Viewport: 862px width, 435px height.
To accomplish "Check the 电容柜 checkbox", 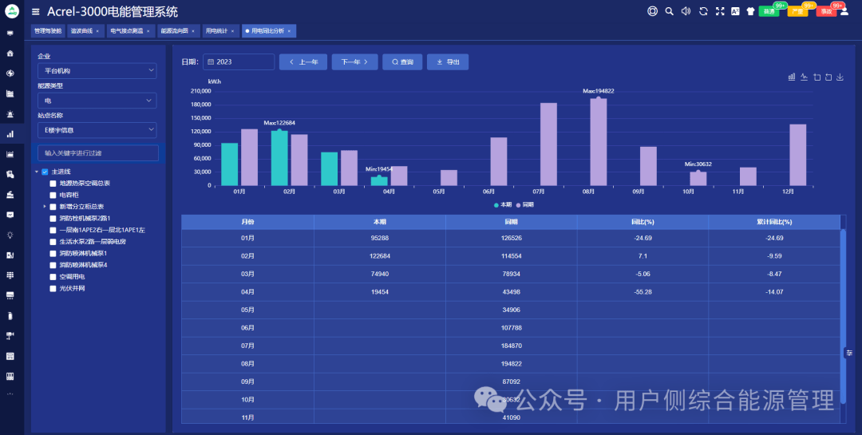I will tap(53, 195).
